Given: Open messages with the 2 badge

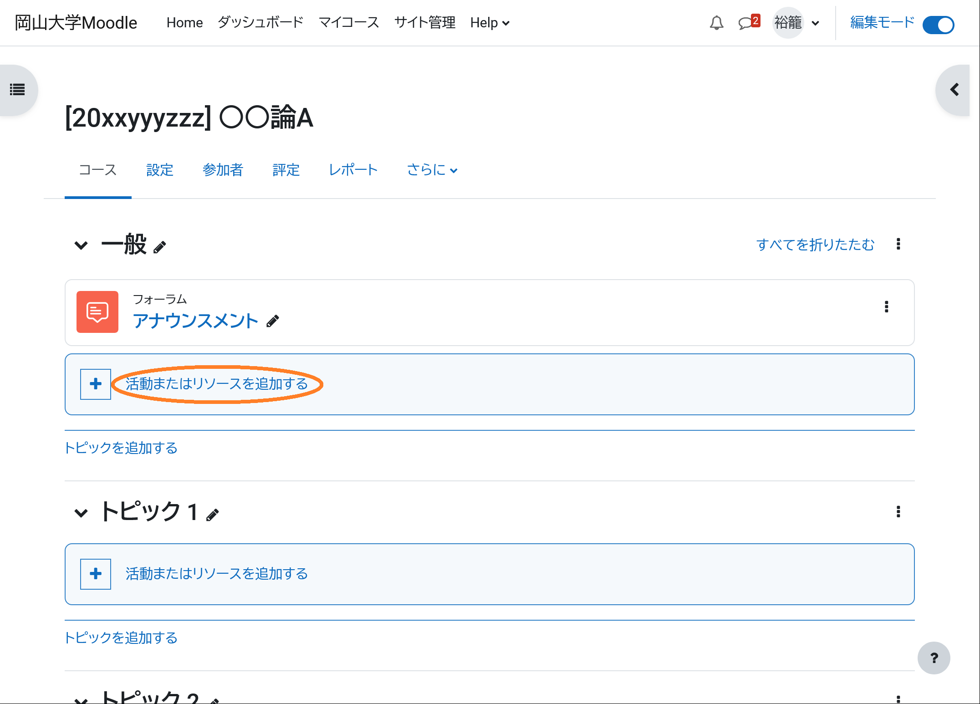Looking at the screenshot, I should coord(749,23).
